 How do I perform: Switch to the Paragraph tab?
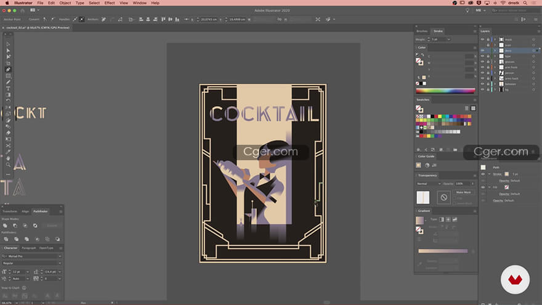29,248
